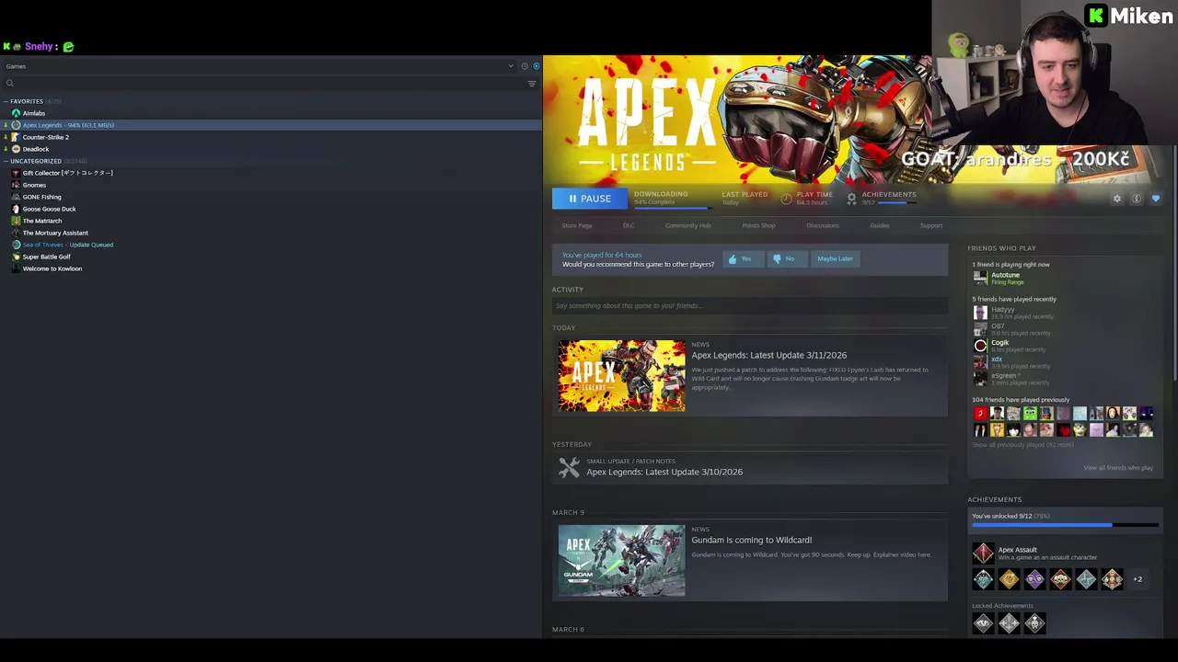Open the game info icon
The height and width of the screenshot is (662, 1178).
coord(1137,199)
